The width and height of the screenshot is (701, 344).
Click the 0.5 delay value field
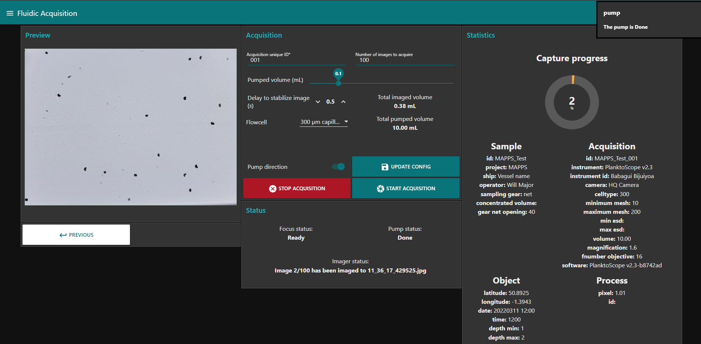pos(330,102)
